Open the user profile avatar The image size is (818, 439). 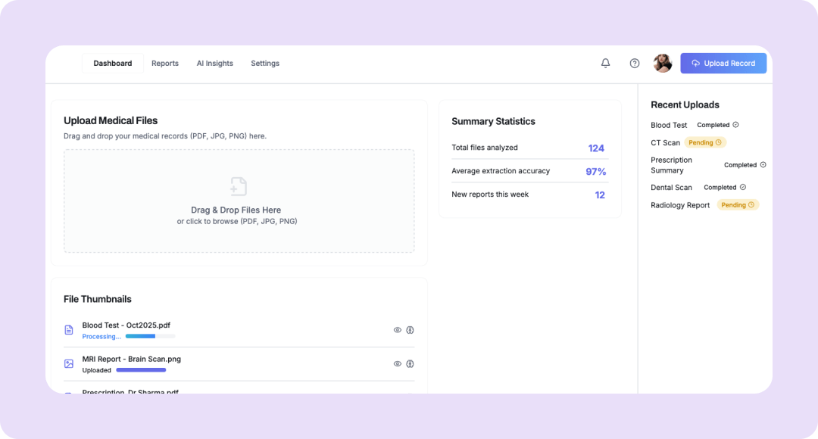pos(663,64)
